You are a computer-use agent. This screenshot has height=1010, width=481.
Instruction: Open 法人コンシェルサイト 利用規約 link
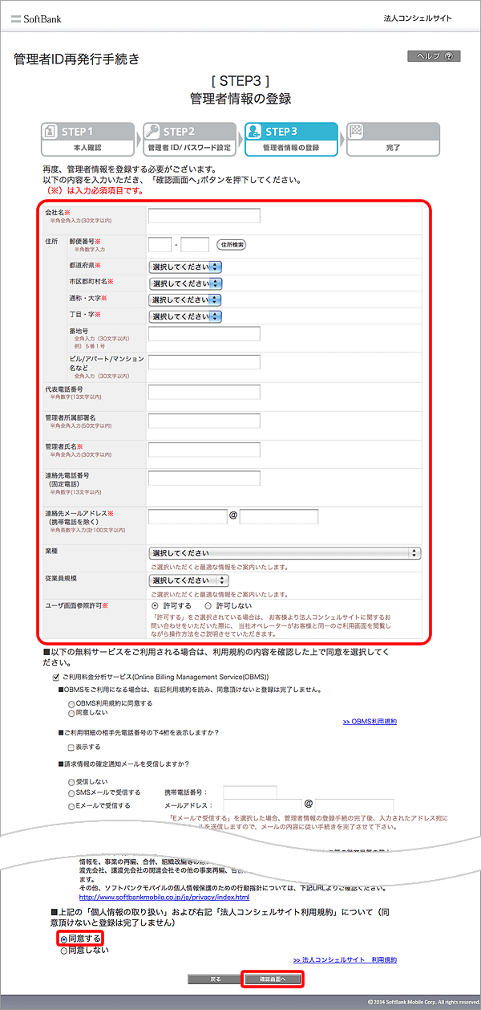[345, 960]
